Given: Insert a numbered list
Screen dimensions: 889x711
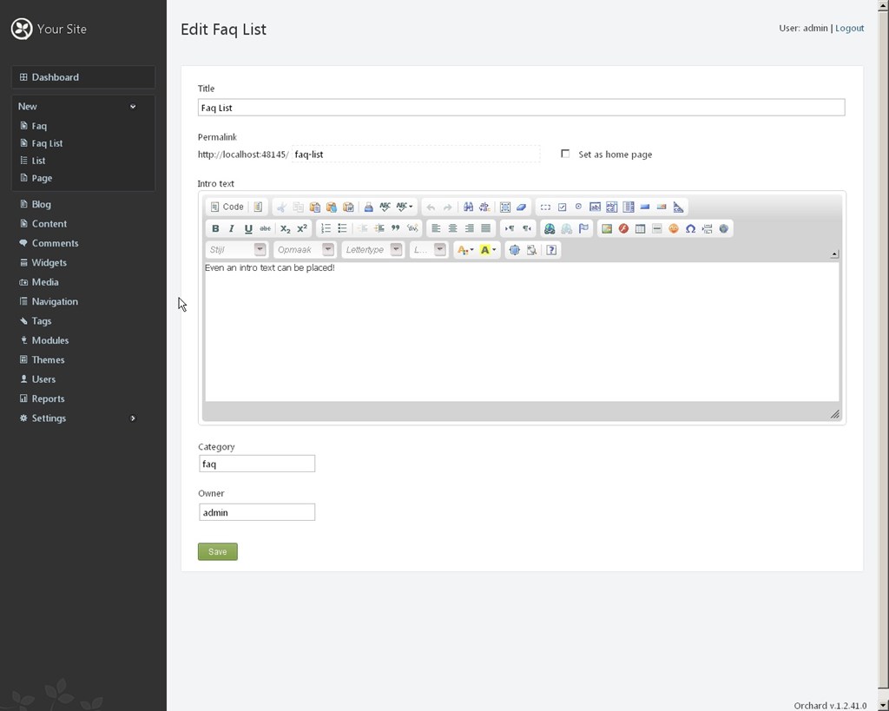Looking at the screenshot, I should pyautogui.click(x=326, y=228).
